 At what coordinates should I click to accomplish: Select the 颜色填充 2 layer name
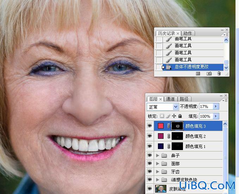click(196, 136)
